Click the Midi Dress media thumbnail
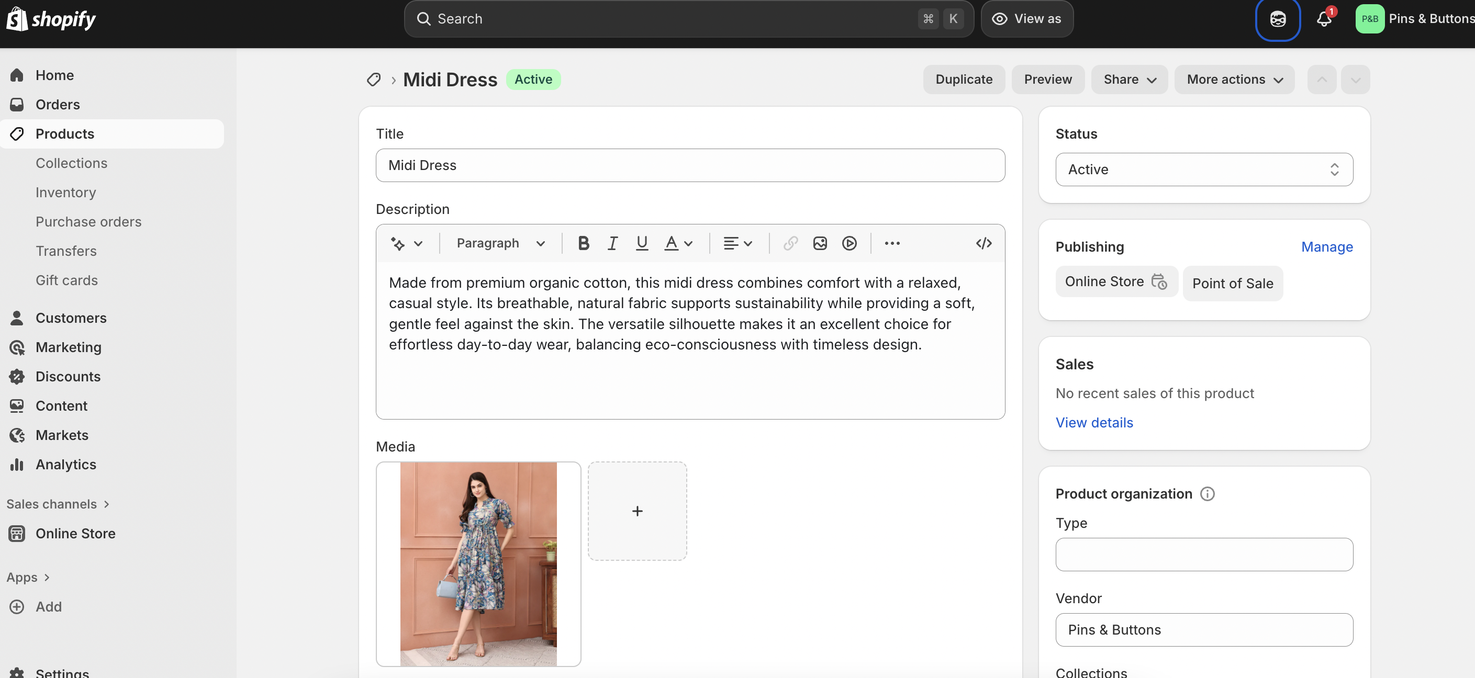The image size is (1475, 678). coord(477,563)
